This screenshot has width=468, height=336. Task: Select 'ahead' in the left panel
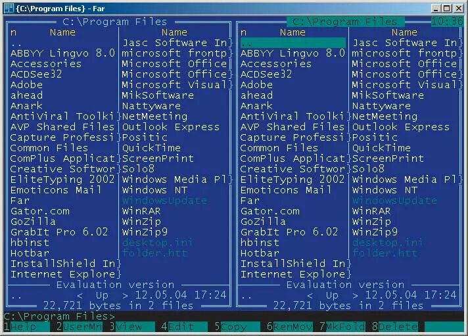pyautogui.click(x=26, y=95)
